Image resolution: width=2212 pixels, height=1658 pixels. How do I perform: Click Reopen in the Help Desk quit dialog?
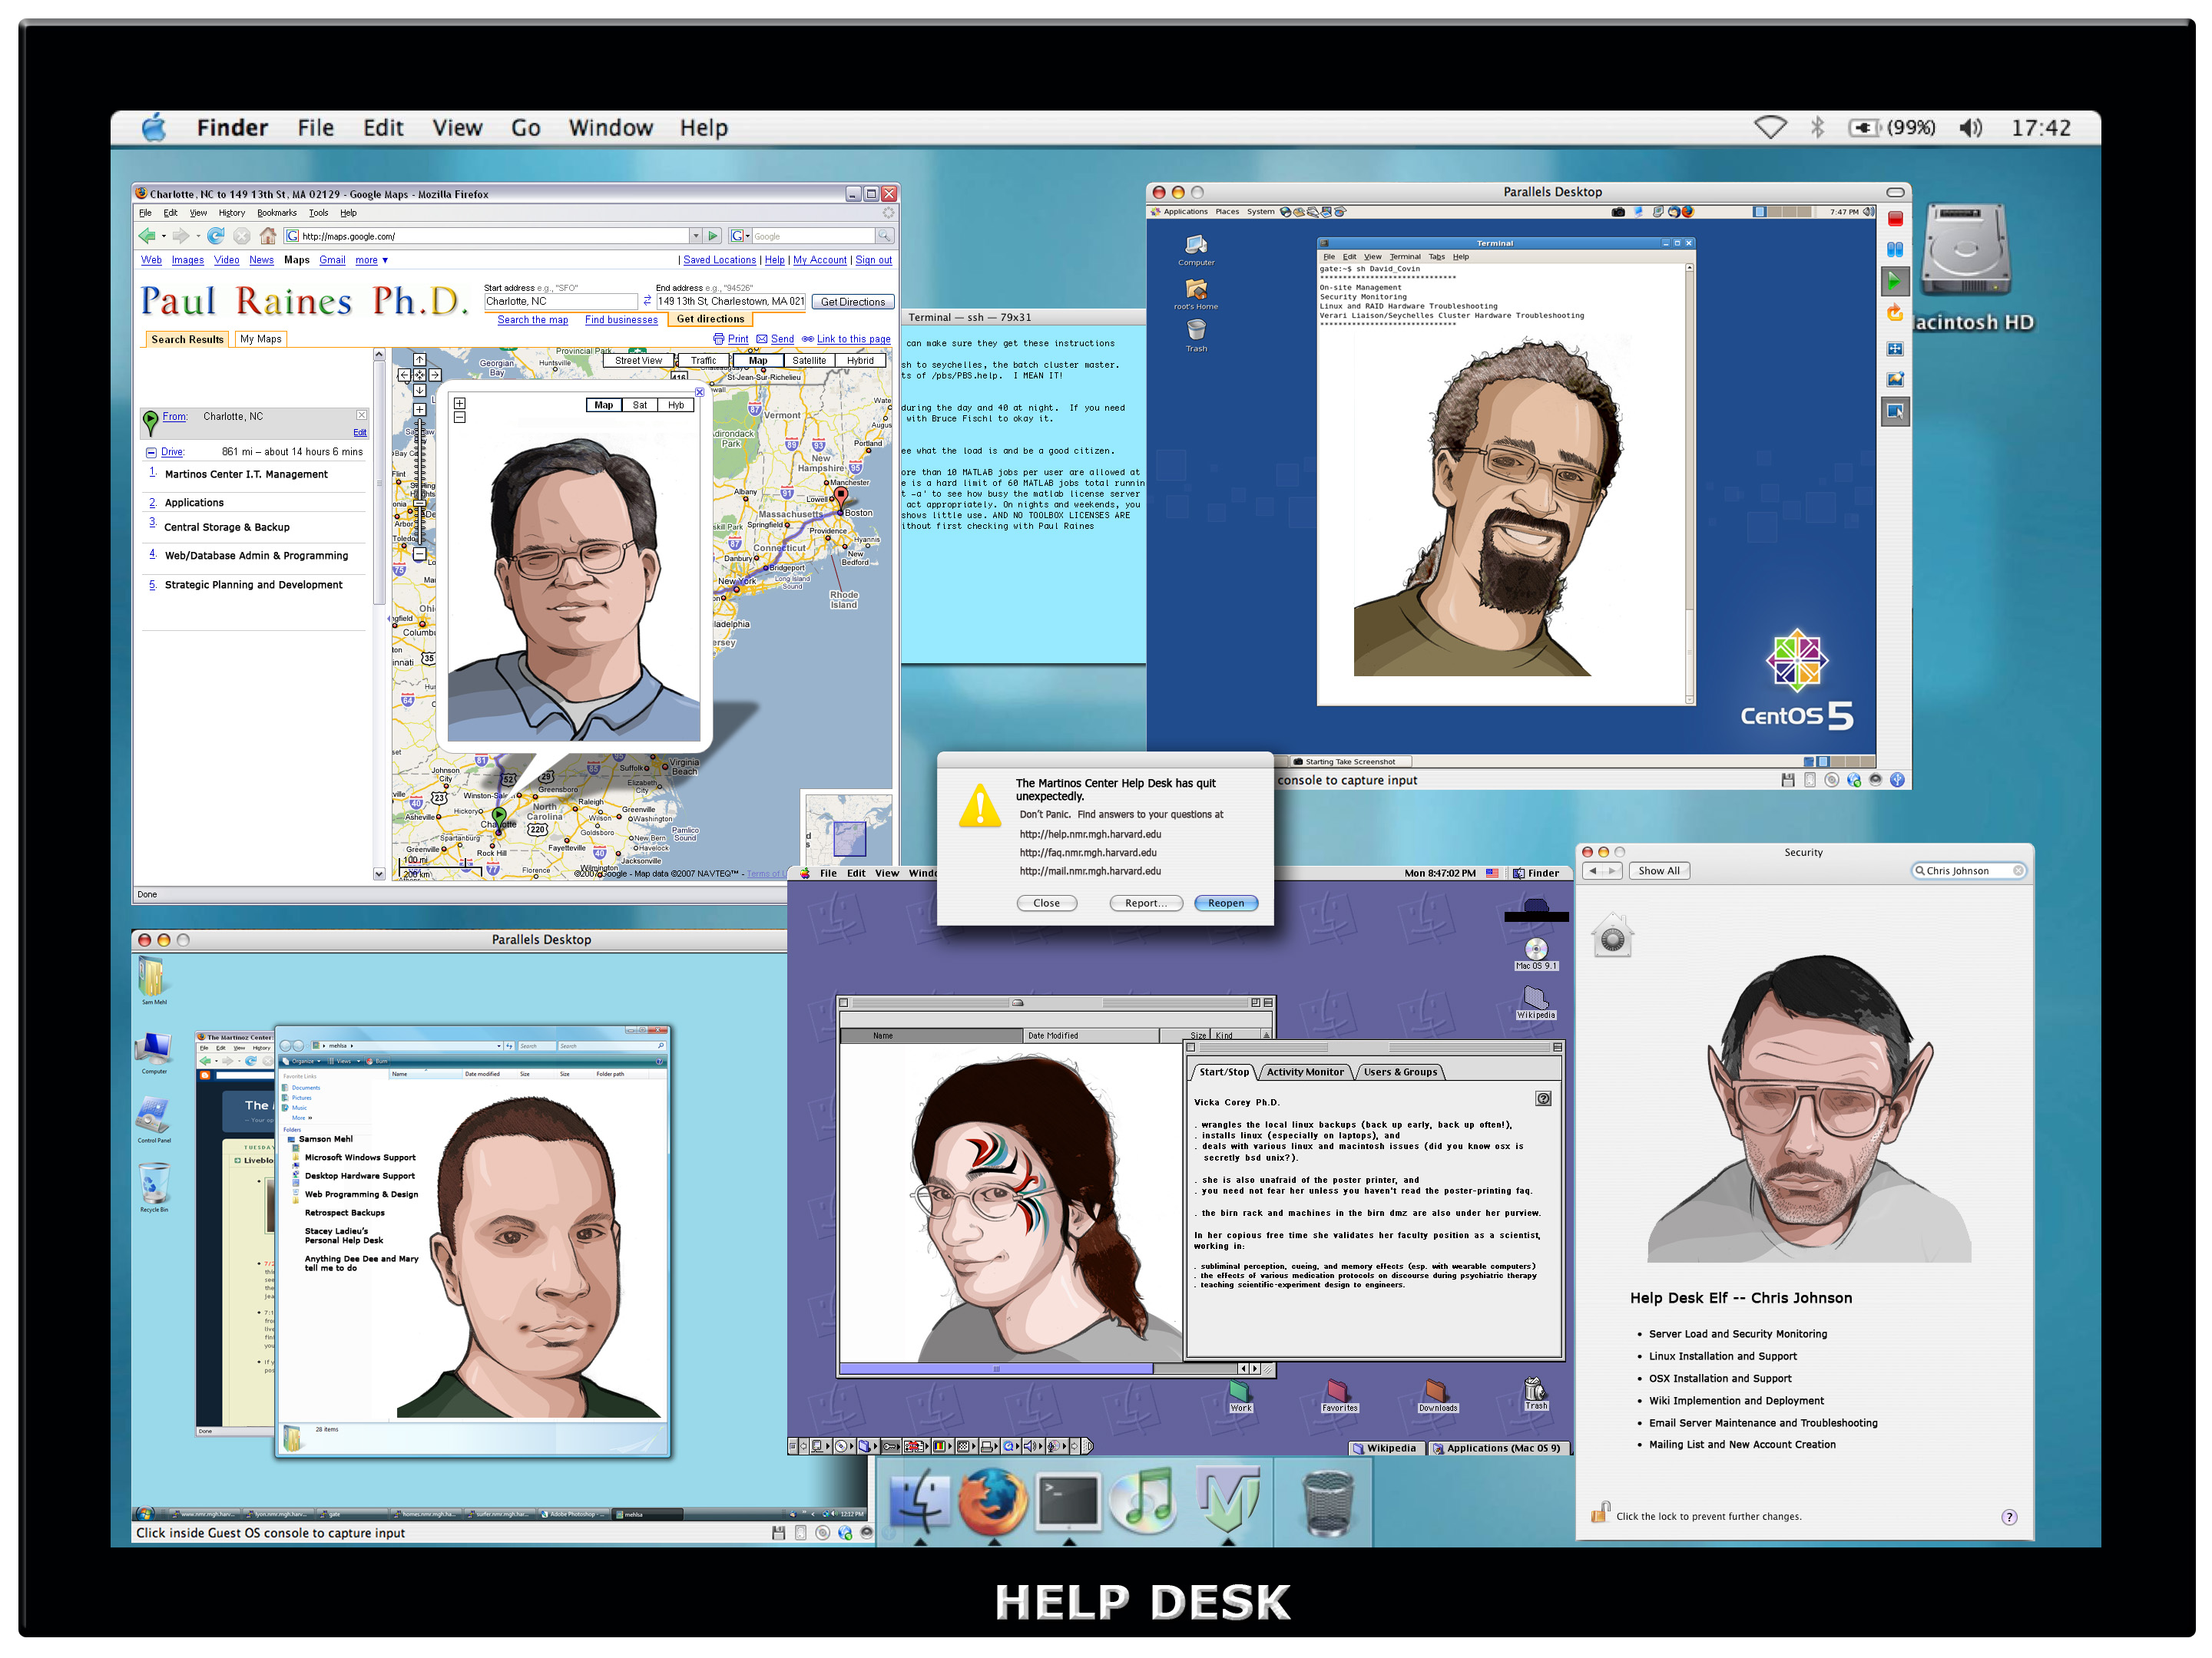[1226, 903]
